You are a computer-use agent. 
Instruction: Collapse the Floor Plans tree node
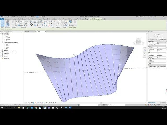click(x=3, y=35)
